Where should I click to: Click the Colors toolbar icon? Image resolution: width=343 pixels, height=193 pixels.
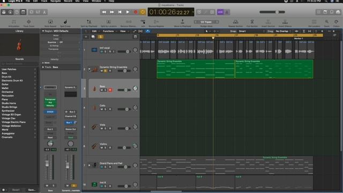(336, 21)
